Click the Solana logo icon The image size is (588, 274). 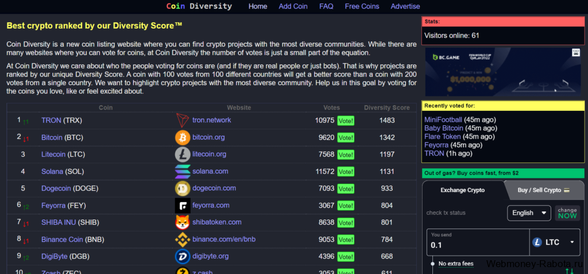[183, 172]
